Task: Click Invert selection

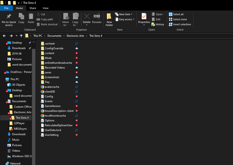Action: pyautogui.click(x=180, y=25)
